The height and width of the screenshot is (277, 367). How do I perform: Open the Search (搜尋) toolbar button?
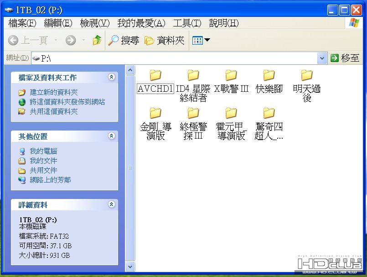click(x=124, y=40)
